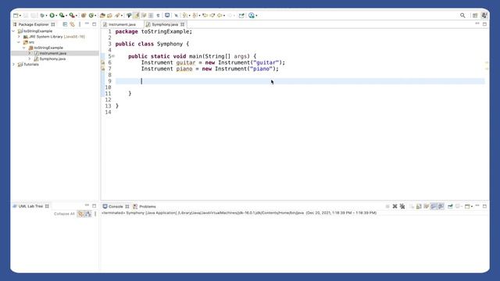
Task: Click the Debug bug icon in toolbar
Action: [41, 16]
